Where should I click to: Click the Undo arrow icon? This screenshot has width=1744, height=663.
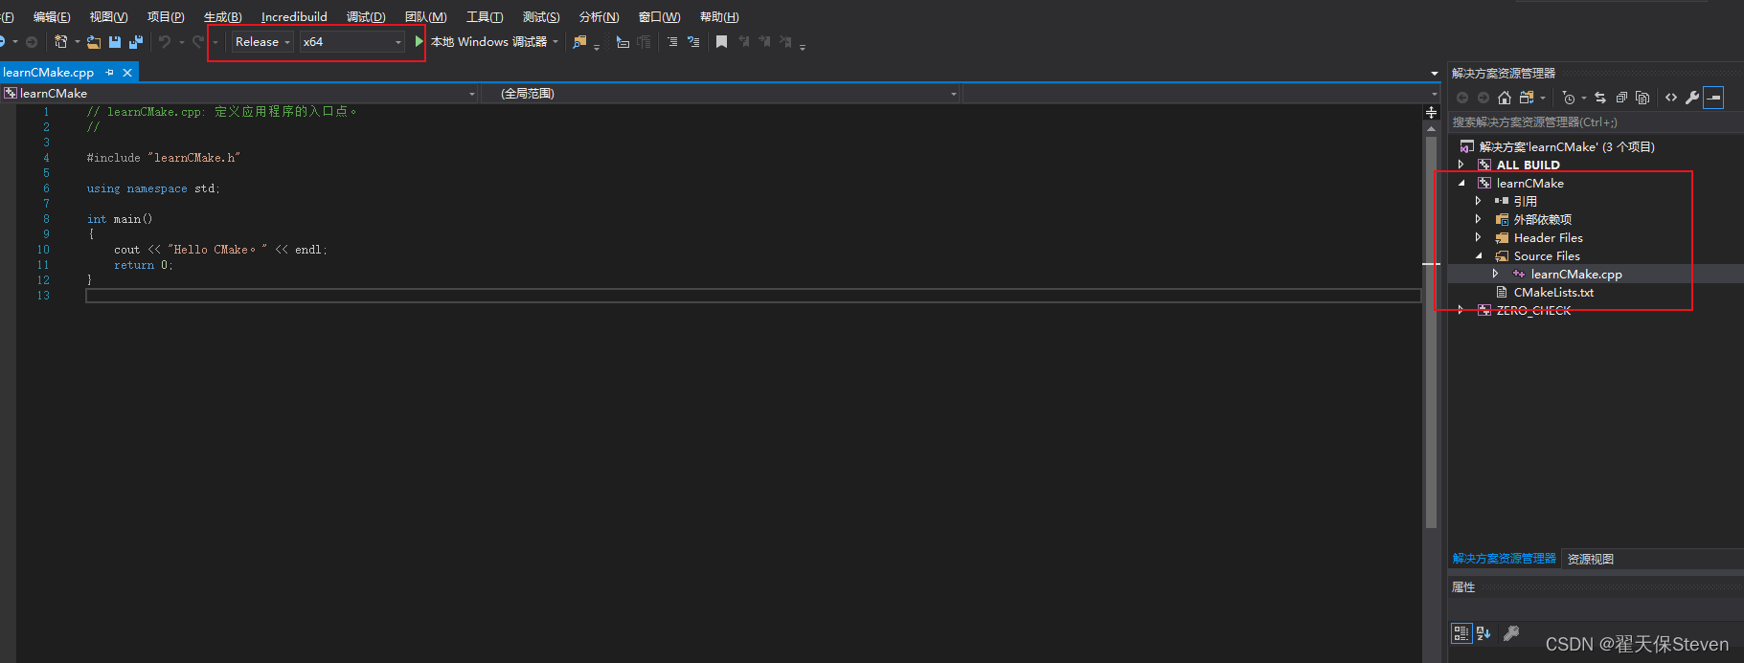[x=165, y=42]
